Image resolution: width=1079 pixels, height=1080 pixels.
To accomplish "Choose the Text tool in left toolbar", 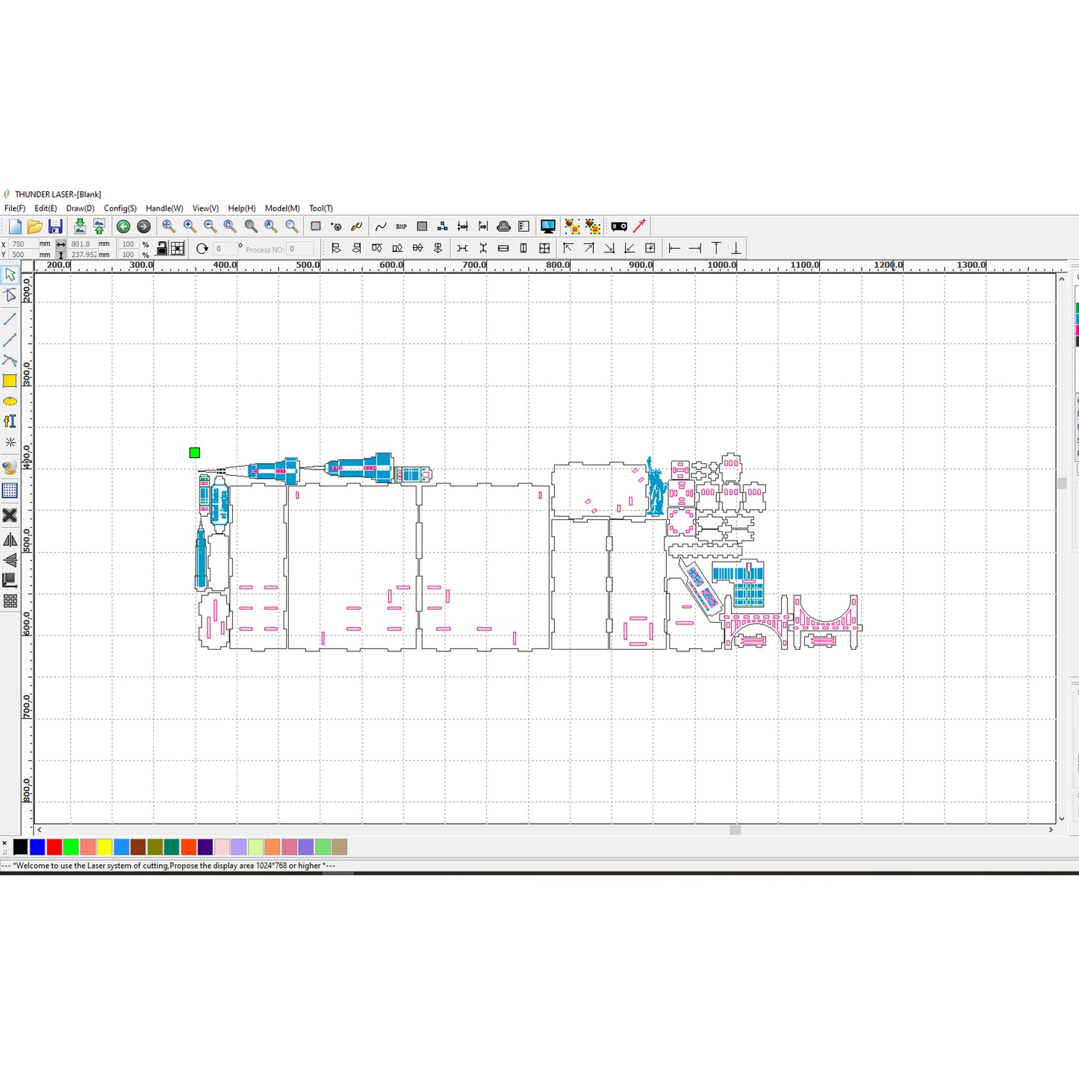I will [x=10, y=421].
